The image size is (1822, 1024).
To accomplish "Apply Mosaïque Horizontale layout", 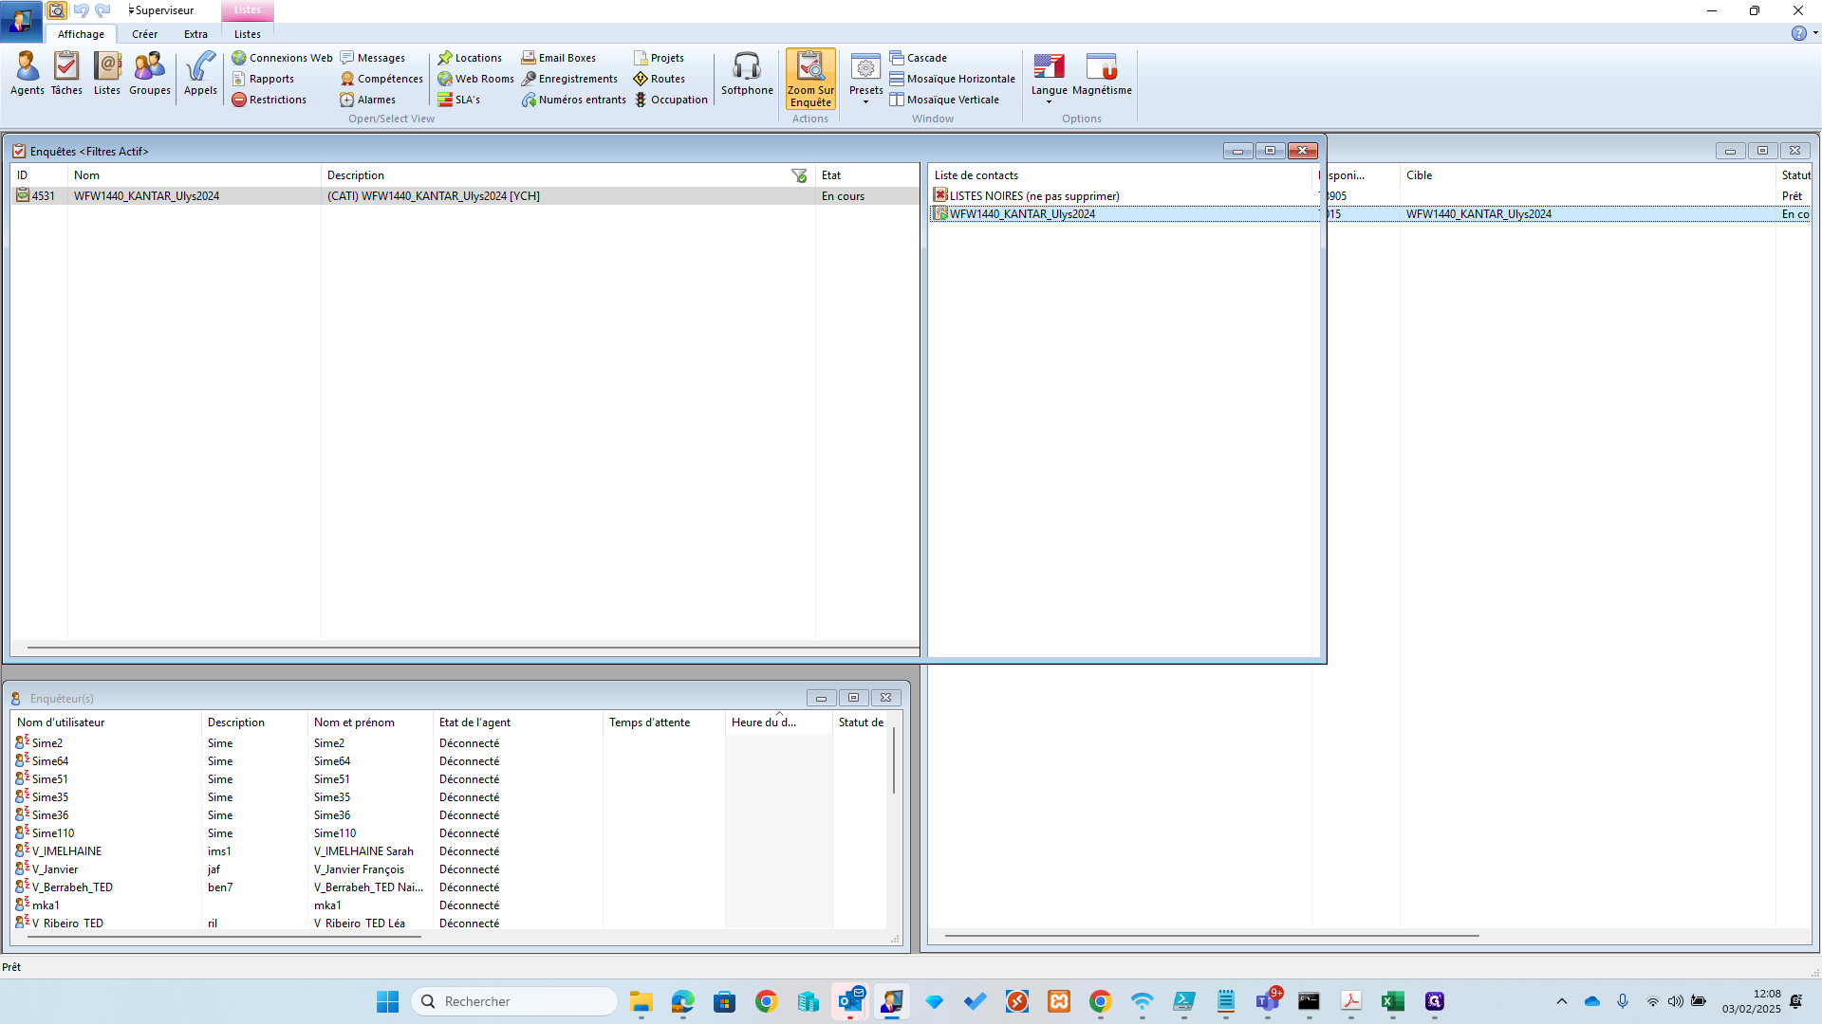I will 952,79.
